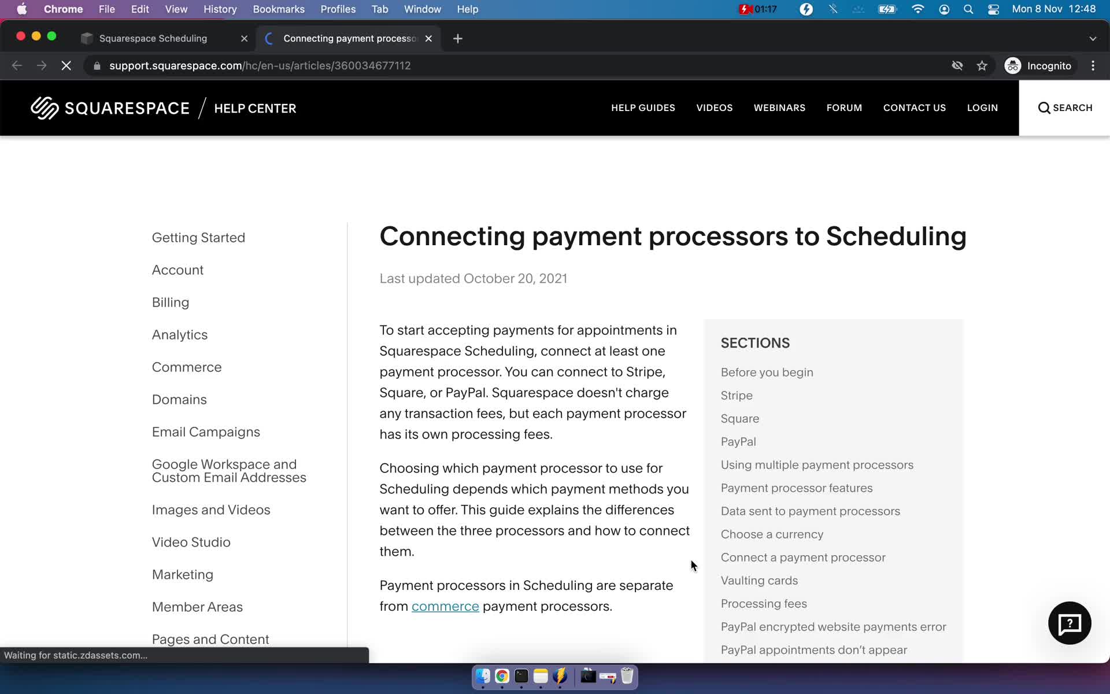
Task: Open Commerce sidebar category
Action: click(187, 367)
